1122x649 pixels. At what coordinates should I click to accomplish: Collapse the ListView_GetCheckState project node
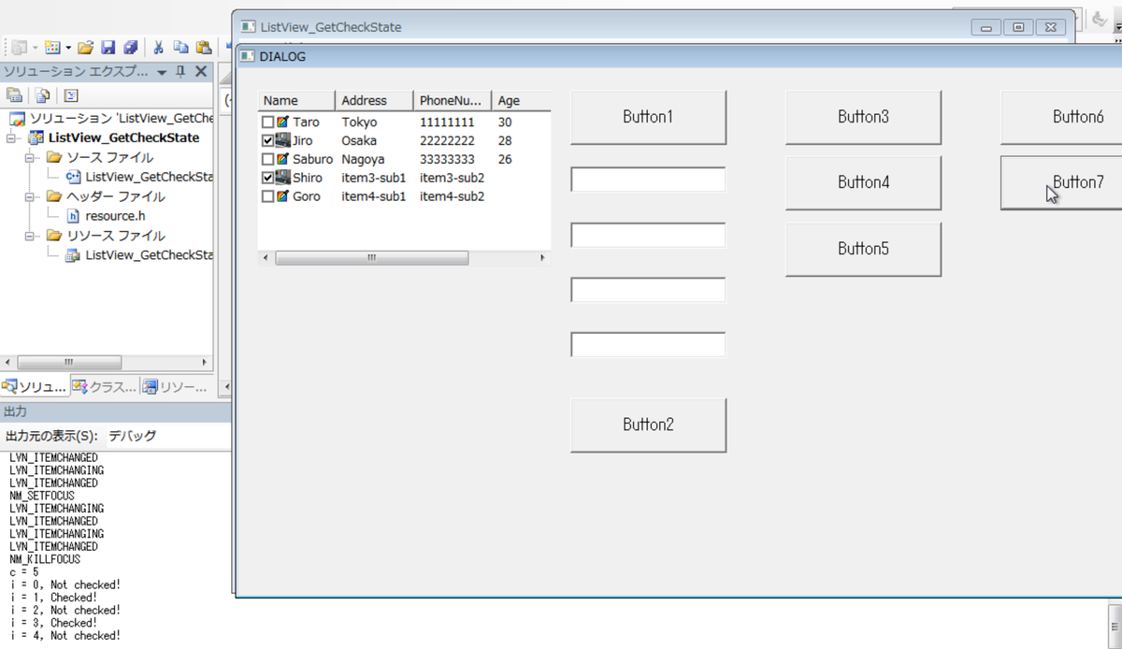coord(11,138)
